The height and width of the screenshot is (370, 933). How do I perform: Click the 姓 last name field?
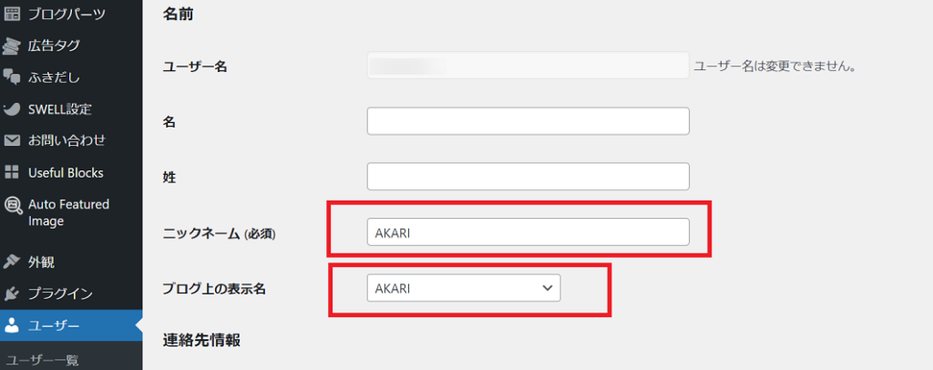(x=528, y=177)
